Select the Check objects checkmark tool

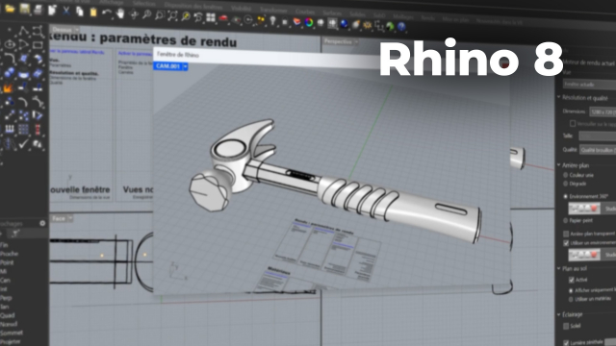click(23, 143)
